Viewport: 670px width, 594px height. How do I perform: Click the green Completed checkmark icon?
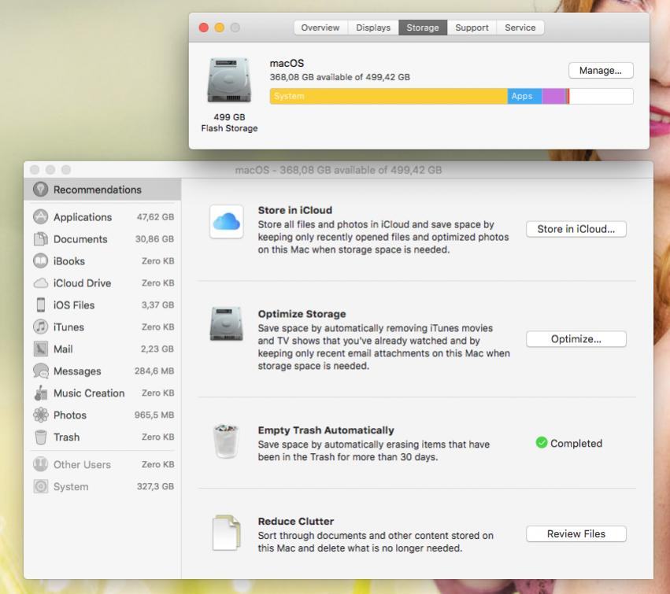tap(542, 443)
